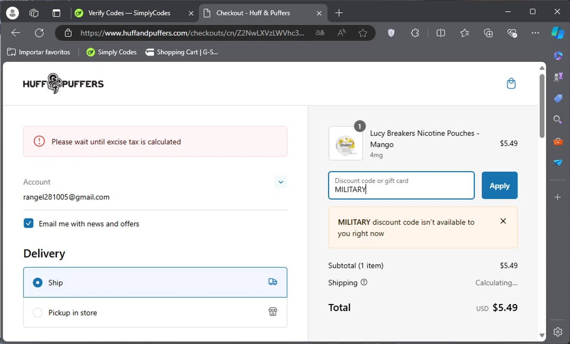The height and width of the screenshot is (344, 570).
Task: Uncheck Email me with news and offers
Action: pos(29,224)
